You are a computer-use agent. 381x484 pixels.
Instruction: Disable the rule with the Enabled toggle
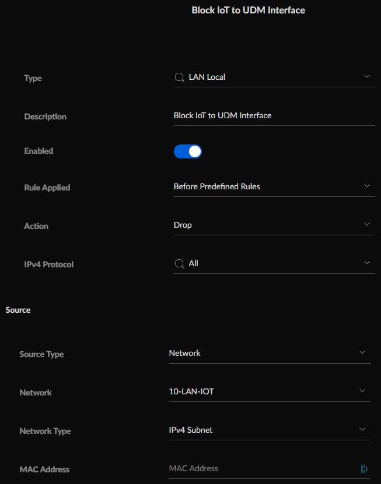click(187, 151)
